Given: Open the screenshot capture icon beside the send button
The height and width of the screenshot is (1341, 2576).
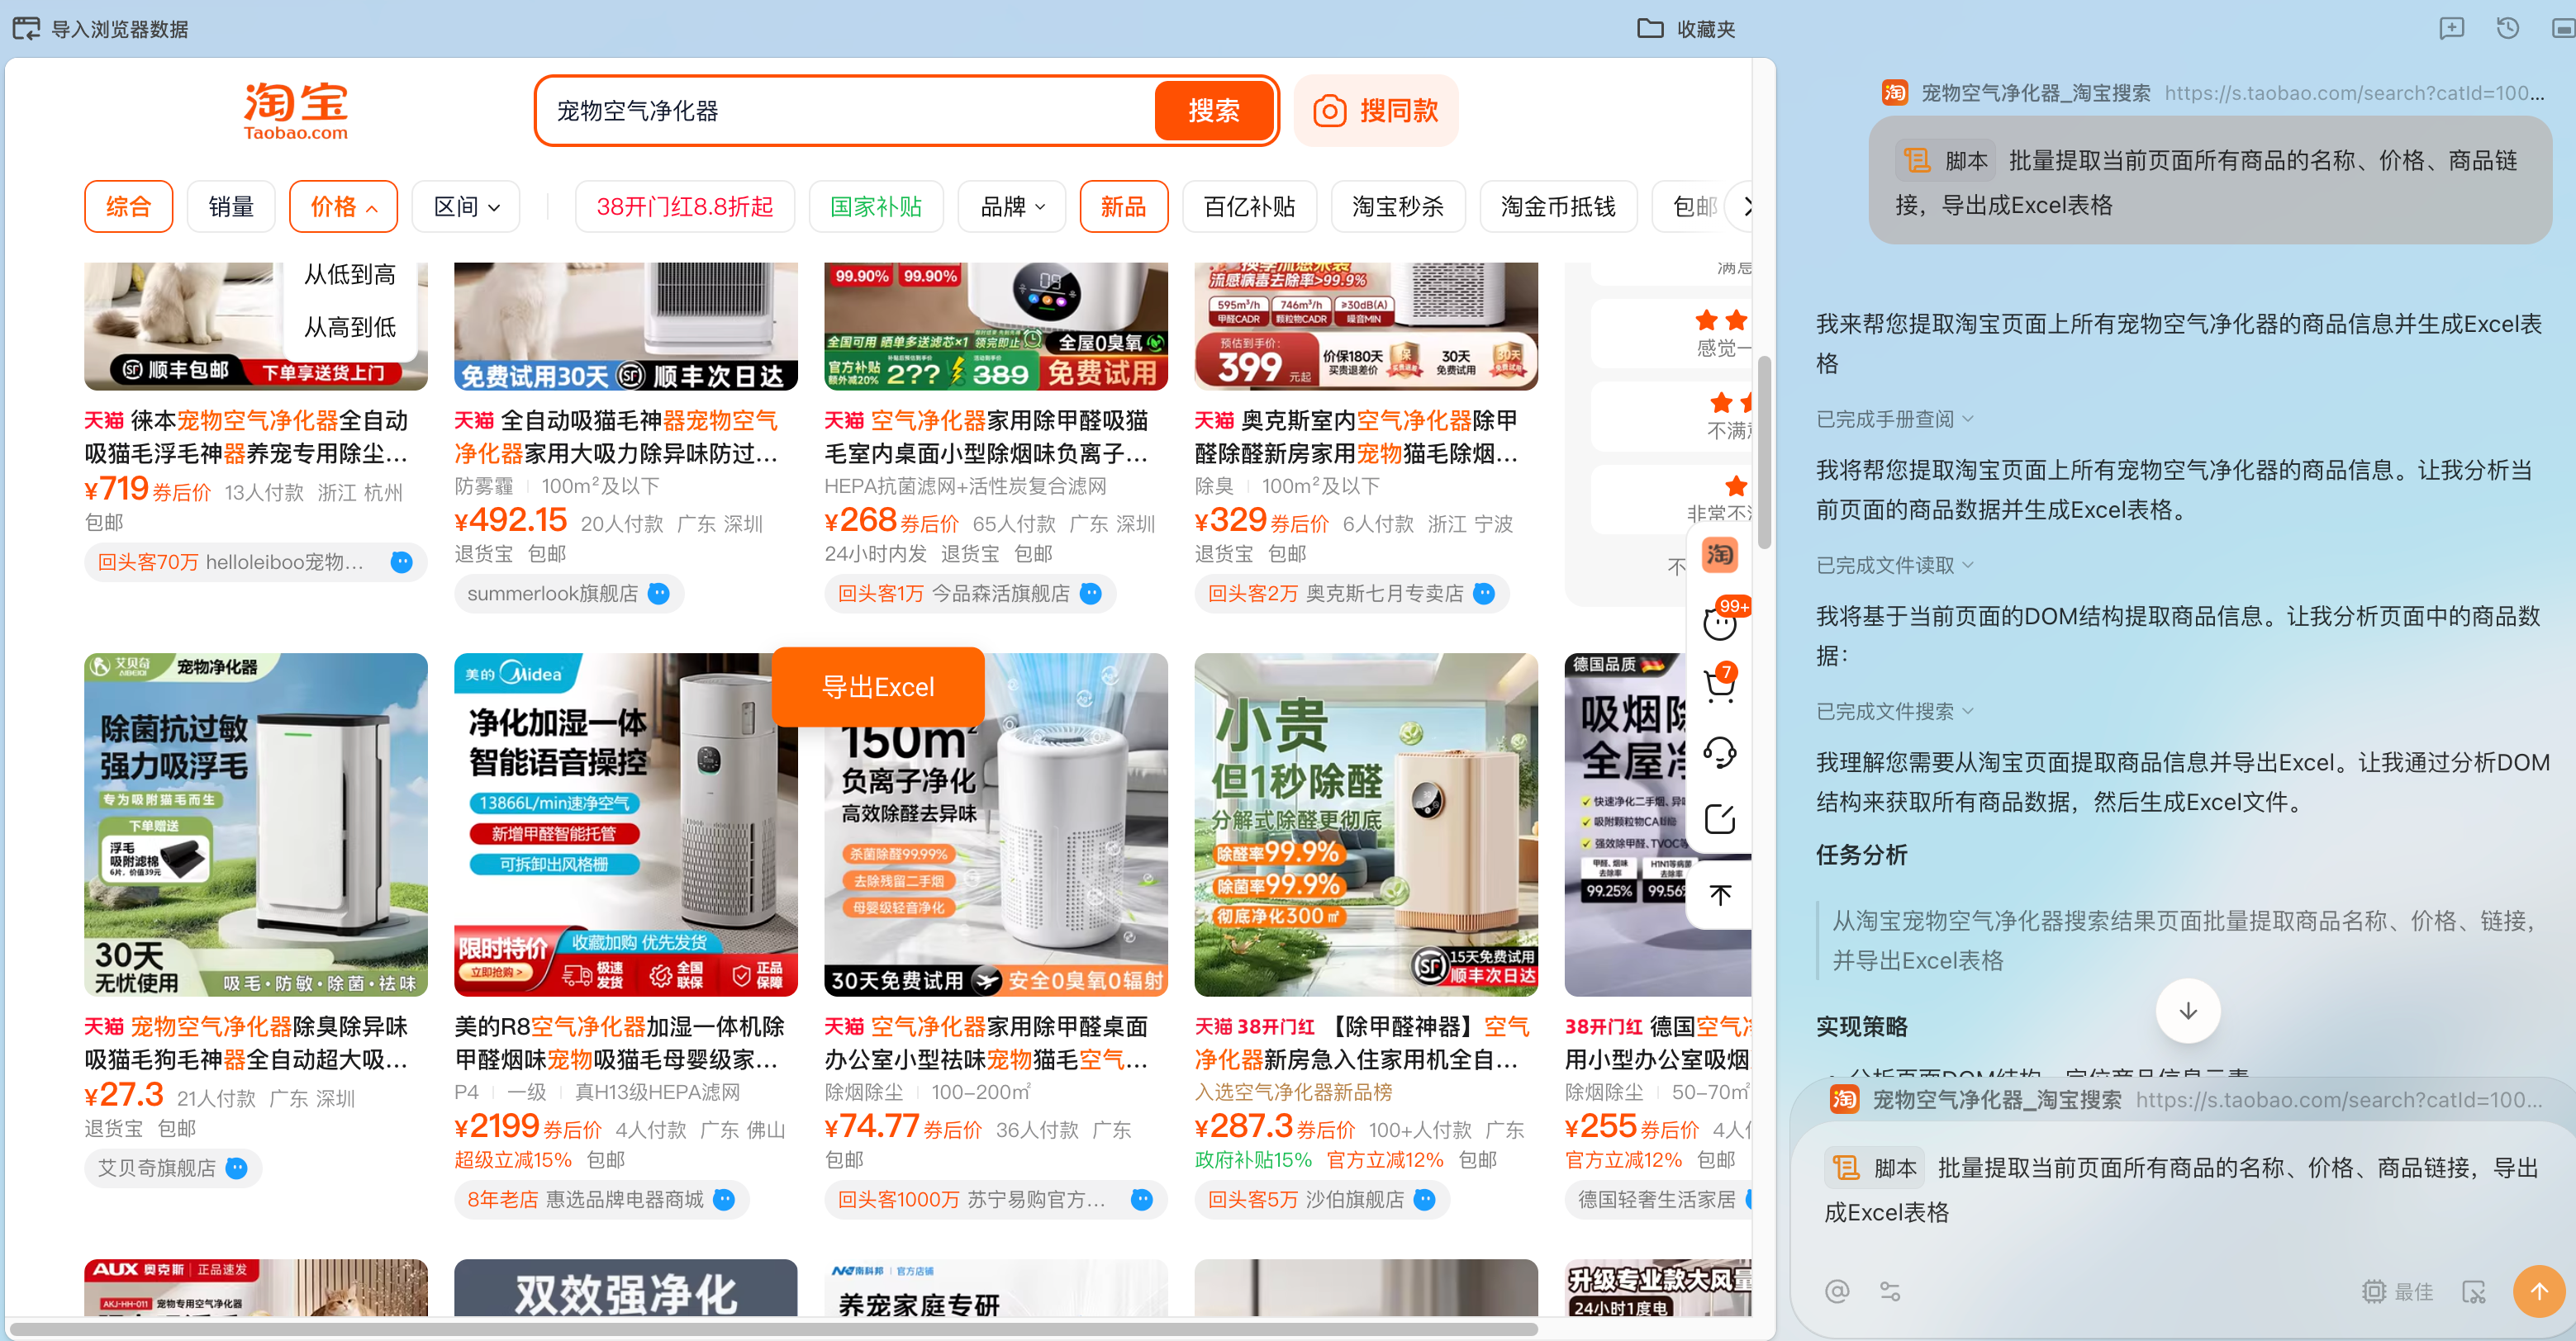Looking at the screenshot, I should coord(2475,1291).
